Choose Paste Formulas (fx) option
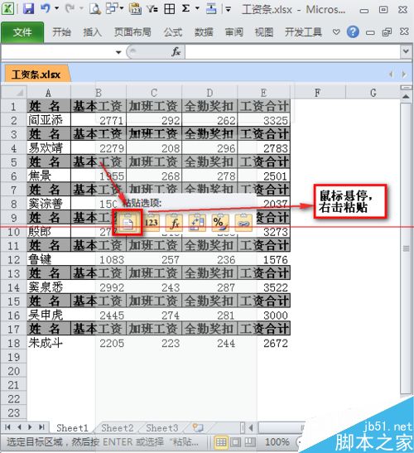This screenshot has height=453, width=414. pos(174,223)
